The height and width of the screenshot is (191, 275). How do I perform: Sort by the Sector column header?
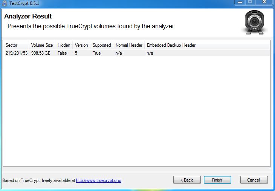[x=16, y=45]
